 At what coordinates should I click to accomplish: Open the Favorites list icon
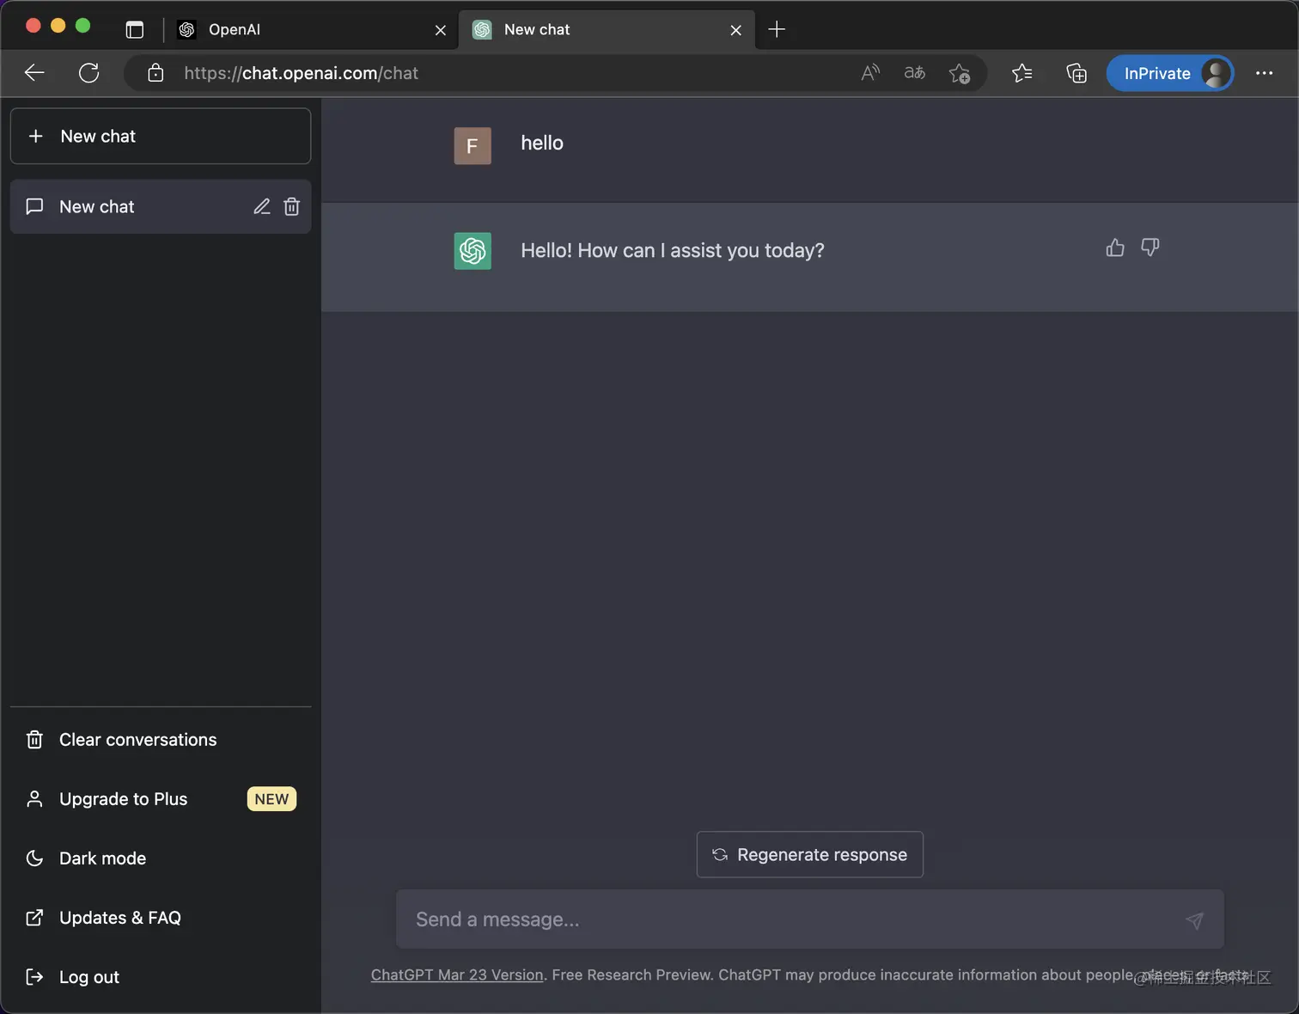[x=1022, y=73]
